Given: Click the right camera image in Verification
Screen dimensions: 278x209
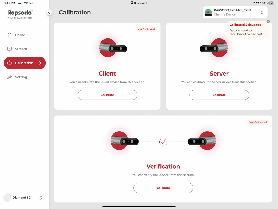Looking at the screenshot, I should tap(202, 141).
